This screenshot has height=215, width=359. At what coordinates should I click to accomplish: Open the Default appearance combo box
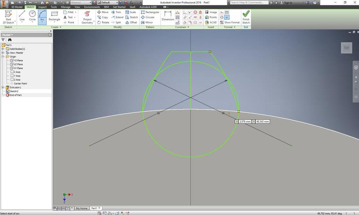pyautogui.click(x=108, y=2)
